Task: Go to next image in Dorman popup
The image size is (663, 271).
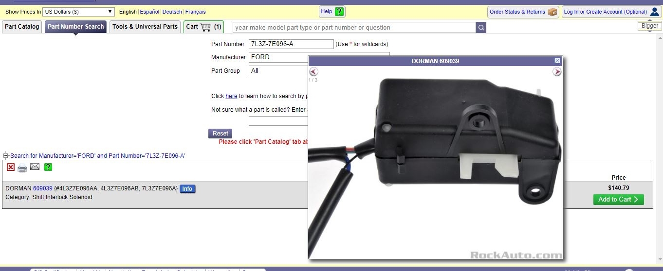Action: point(557,72)
